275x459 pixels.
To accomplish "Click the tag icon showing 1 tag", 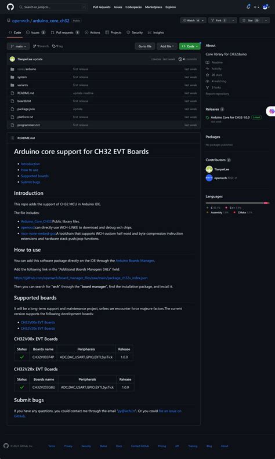I will [53, 46].
